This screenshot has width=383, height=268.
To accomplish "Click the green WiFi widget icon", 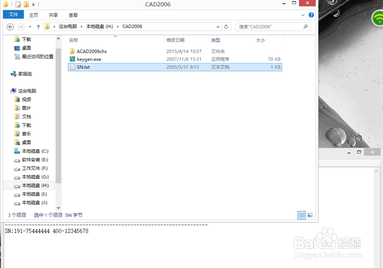I will 378,18.
